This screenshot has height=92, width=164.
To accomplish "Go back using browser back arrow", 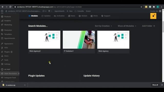I will 3,7.
